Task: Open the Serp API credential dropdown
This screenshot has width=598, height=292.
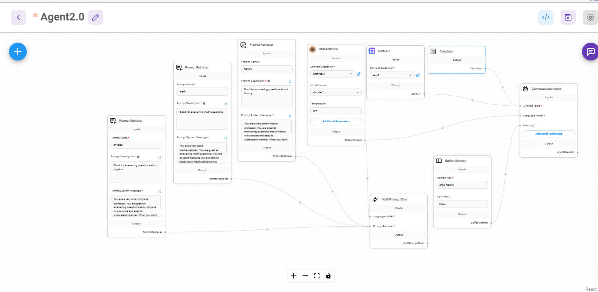Action: pos(391,75)
